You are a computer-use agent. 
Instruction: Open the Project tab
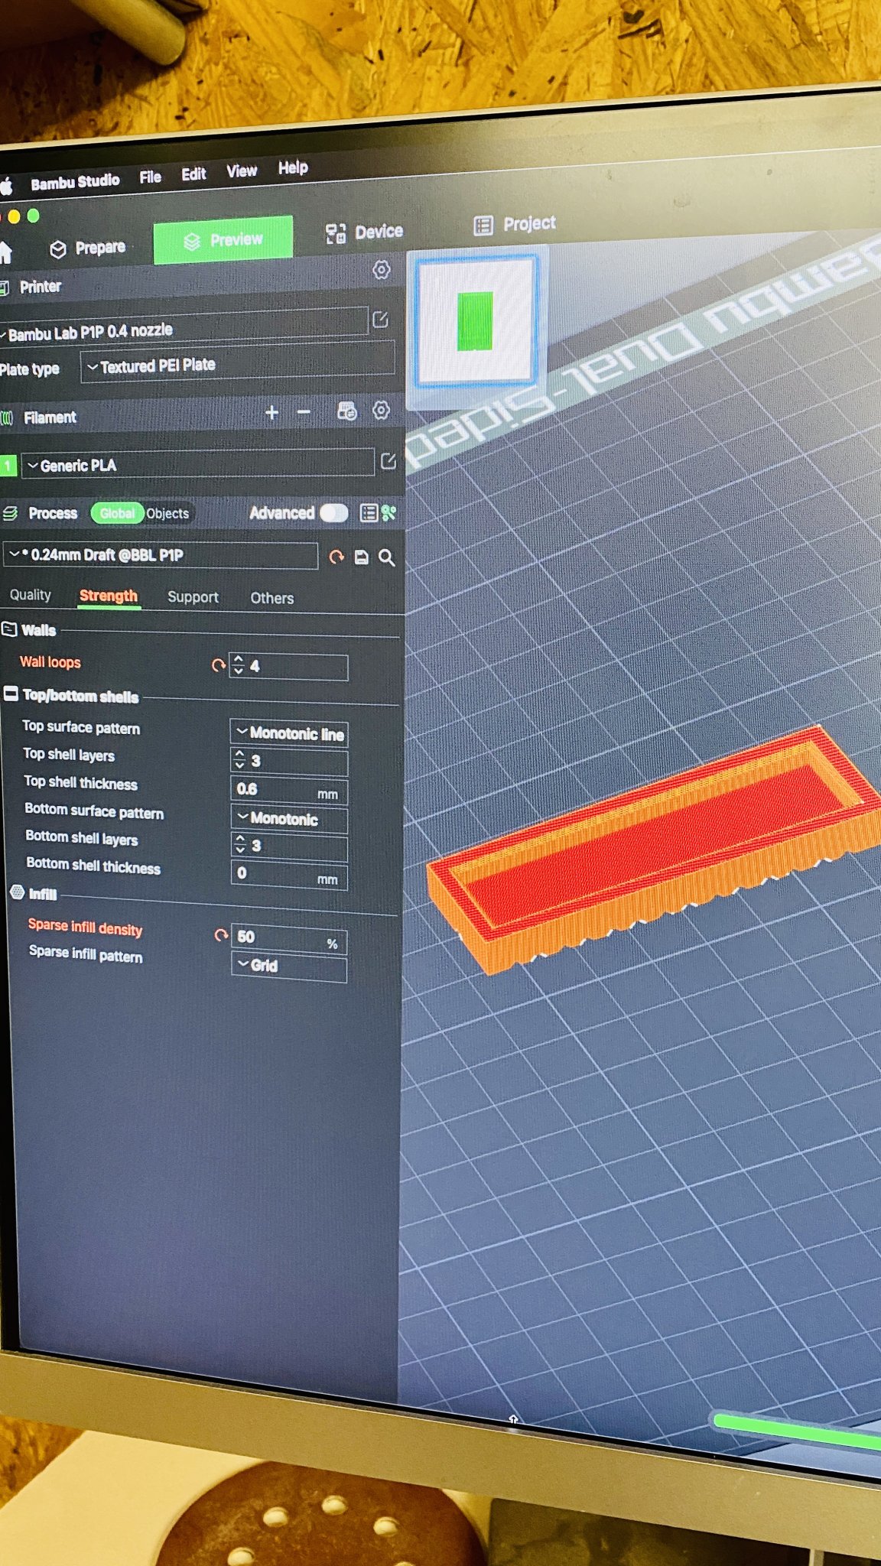point(515,224)
